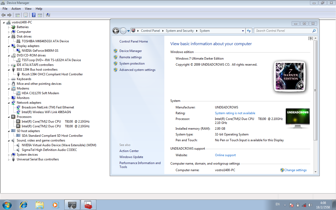Select Intel(R) Wireless WiFi Link 4965AGN
Viewport: 336px width, 210px height.
click(46, 112)
